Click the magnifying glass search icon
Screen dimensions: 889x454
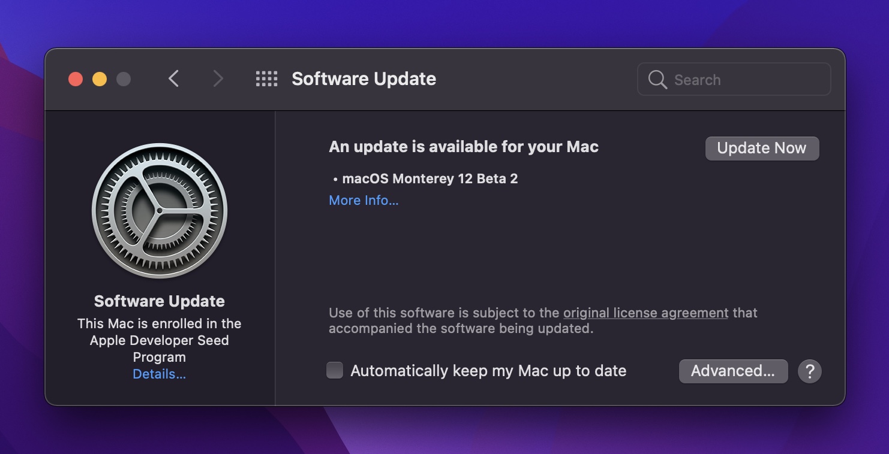[x=657, y=80]
